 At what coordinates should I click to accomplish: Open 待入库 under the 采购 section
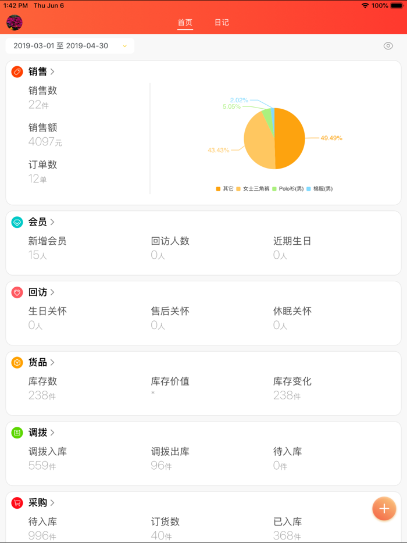click(44, 528)
